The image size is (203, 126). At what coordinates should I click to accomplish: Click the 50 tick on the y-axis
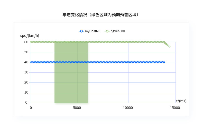[x=26, y=52]
